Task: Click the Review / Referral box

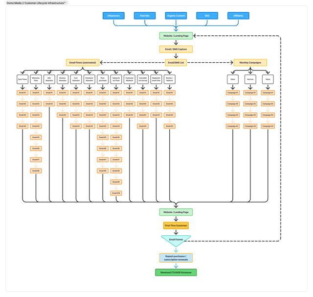Action: tap(170, 79)
